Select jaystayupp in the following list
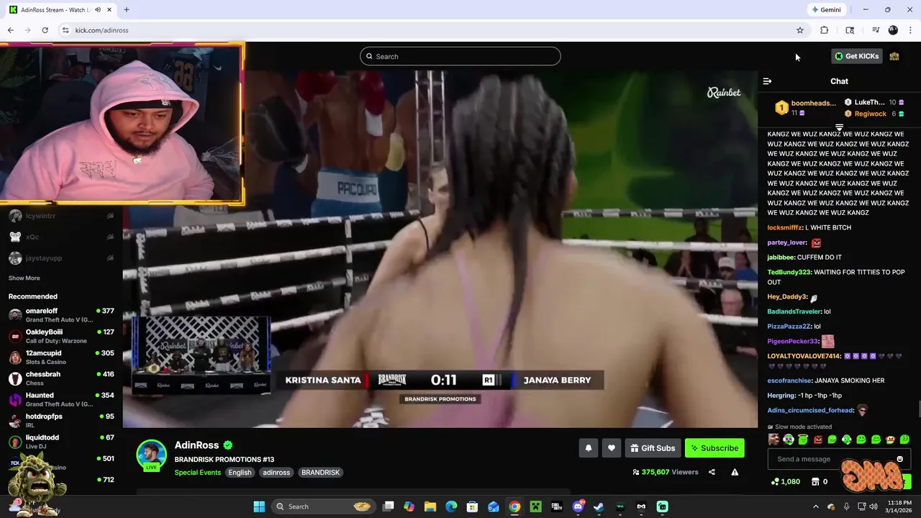The height and width of the screenshot is (518, 921). (x=61, y=258)
